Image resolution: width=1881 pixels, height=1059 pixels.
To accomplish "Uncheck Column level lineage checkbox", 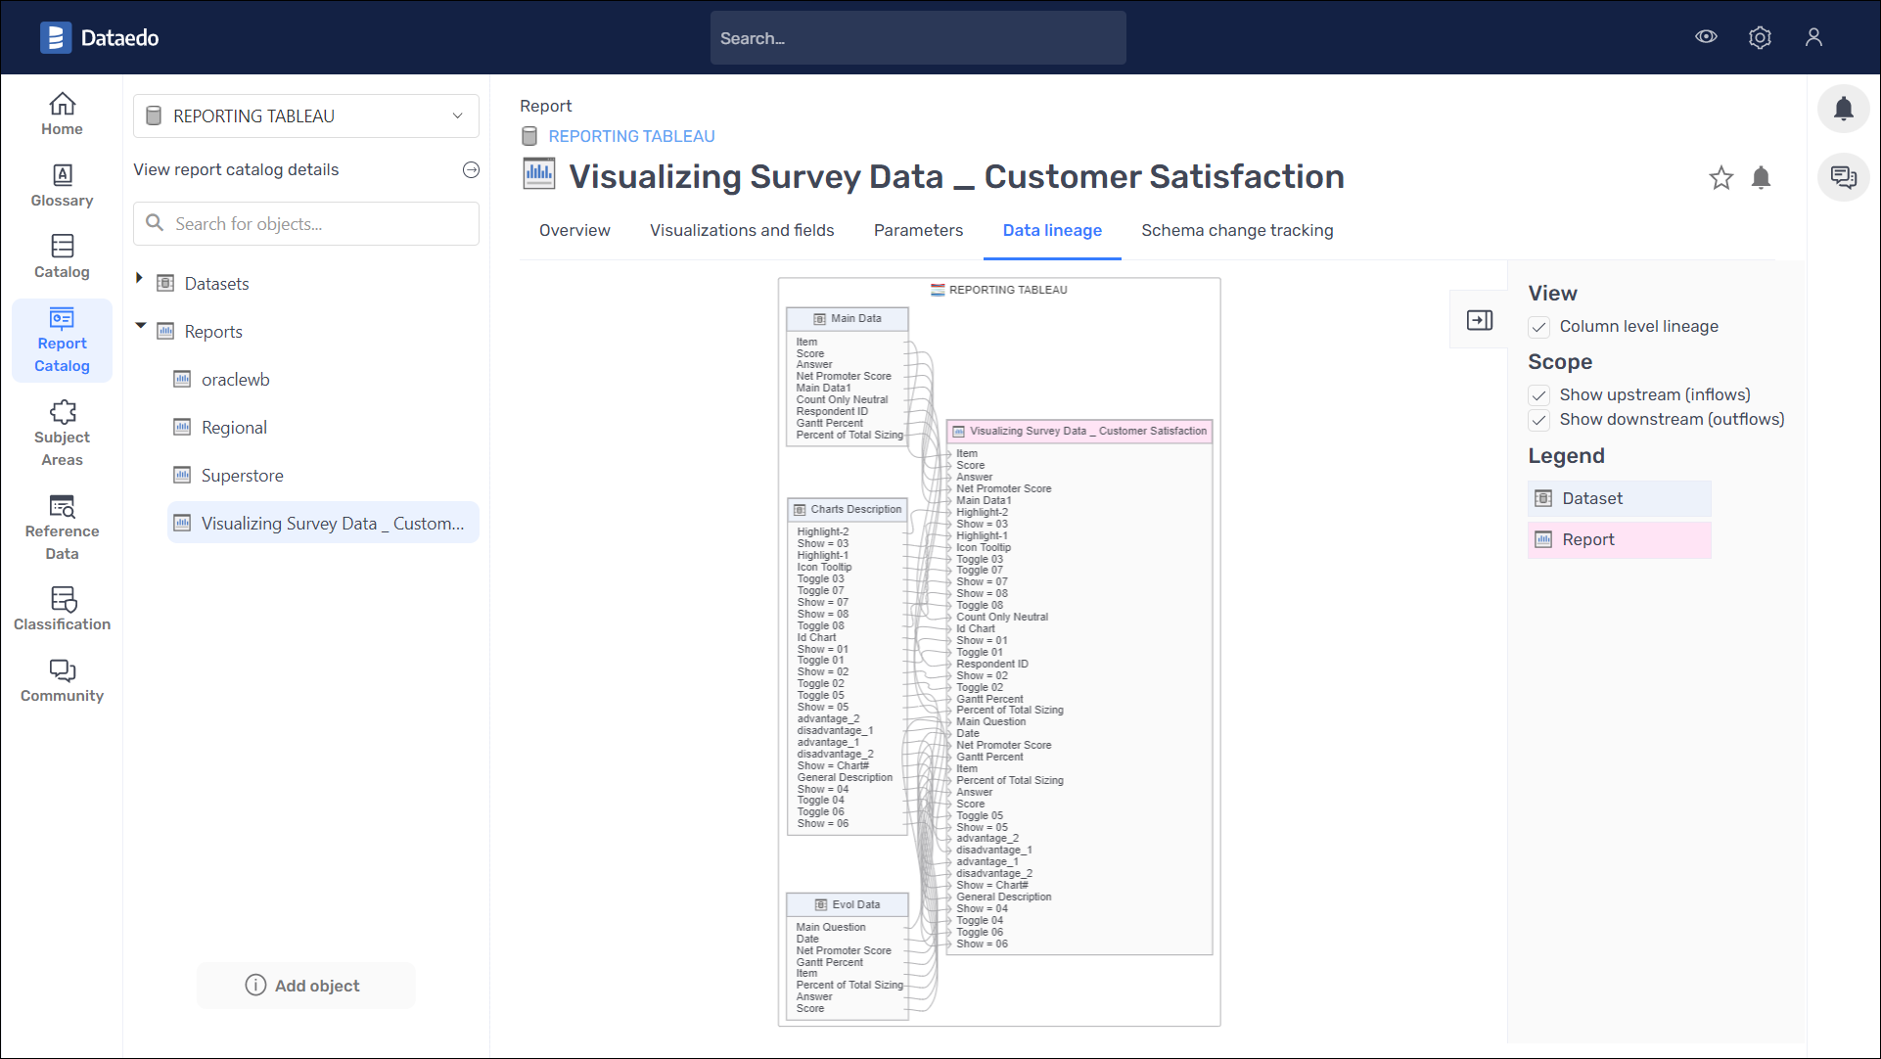I will pyautogui.click(x=1539, y=327).
